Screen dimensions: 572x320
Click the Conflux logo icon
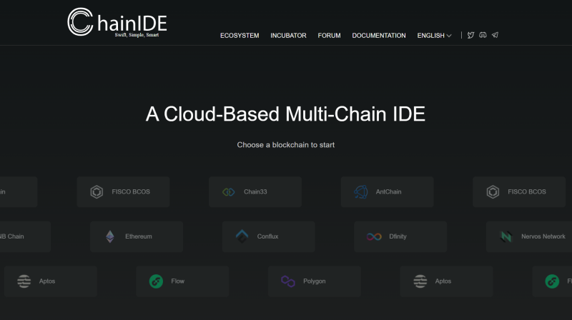[242, 236]
